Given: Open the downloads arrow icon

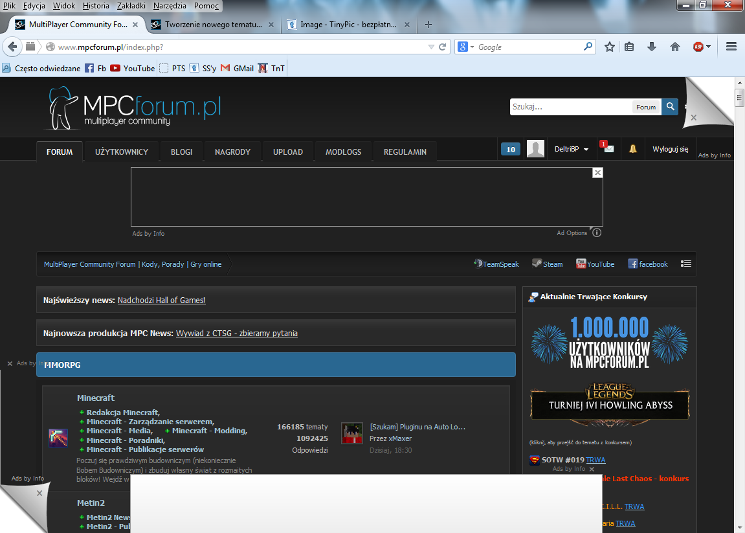Looking at the screenshot, I should click(x=652, y=47).
